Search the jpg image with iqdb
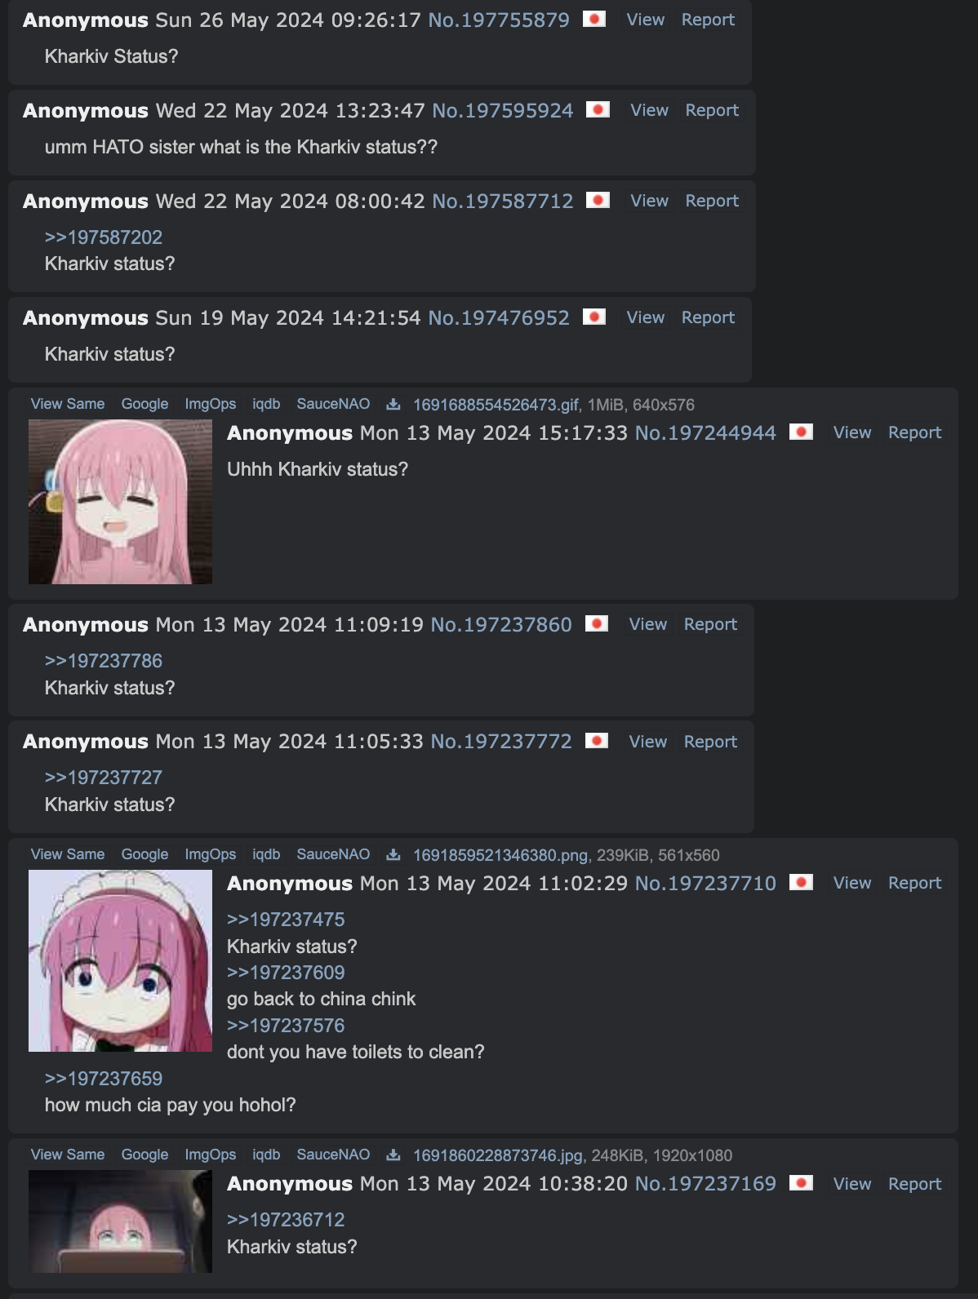 (266, 1155)
